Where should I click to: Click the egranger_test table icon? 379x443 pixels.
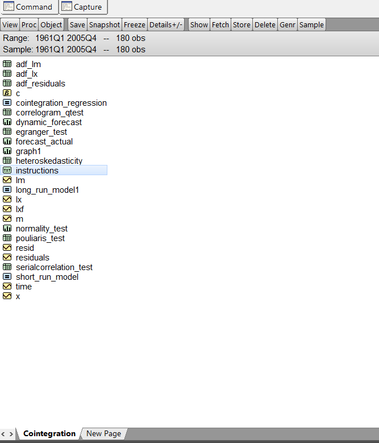[7, 131]
